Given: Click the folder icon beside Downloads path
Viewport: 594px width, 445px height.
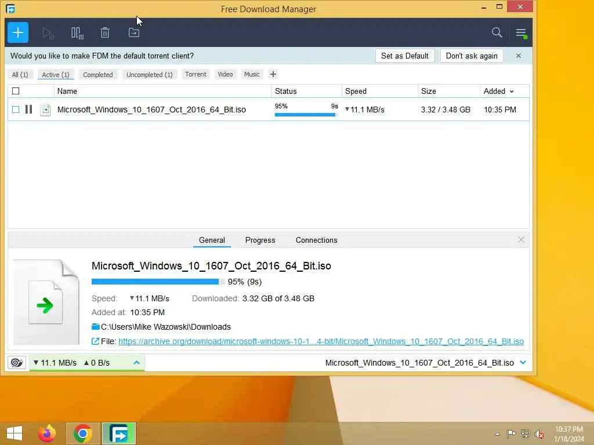Looking at the screenshot, I should [96, 327].
